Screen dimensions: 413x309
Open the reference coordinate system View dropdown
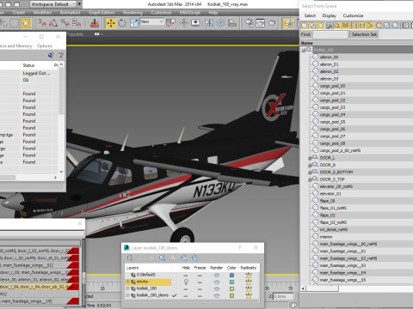[152, 21]
